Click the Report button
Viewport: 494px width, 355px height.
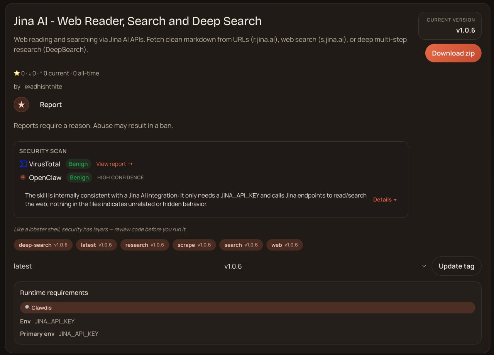tap(51, 105)
